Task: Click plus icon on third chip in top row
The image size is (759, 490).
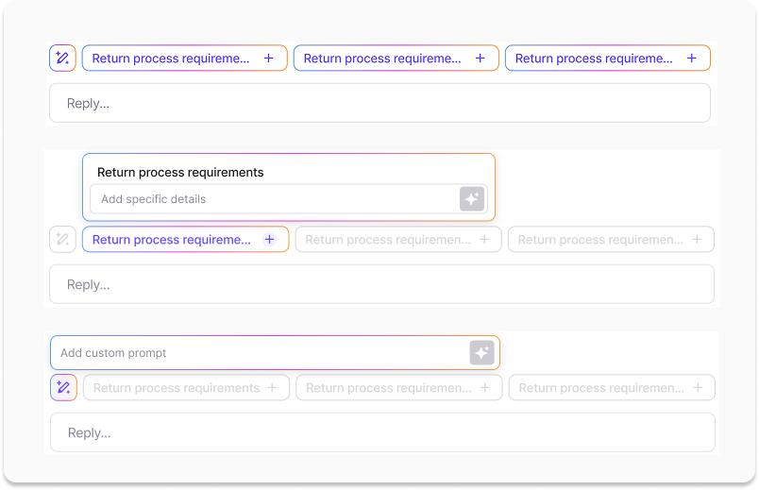Action: (691, 59)
